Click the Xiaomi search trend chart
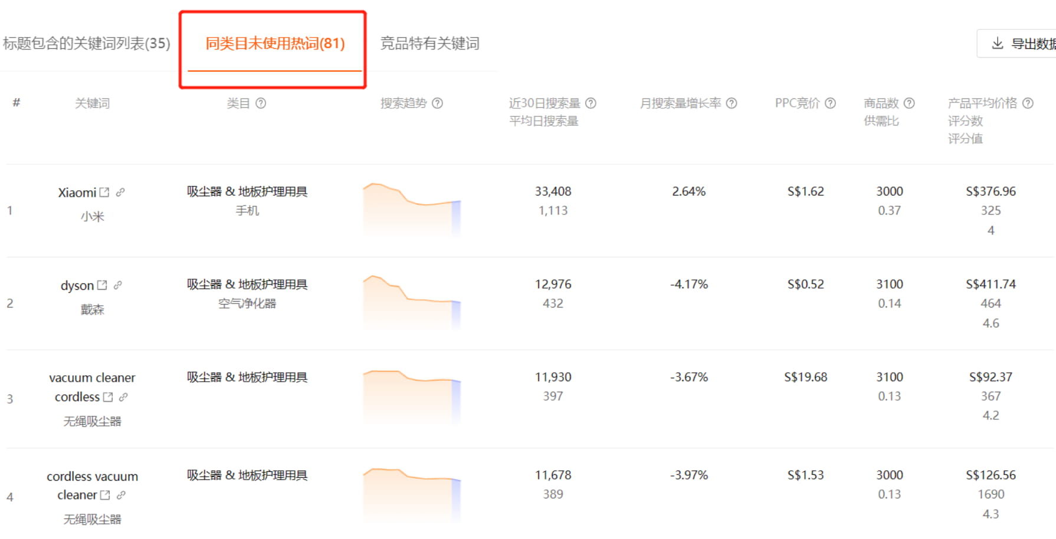 413,209
